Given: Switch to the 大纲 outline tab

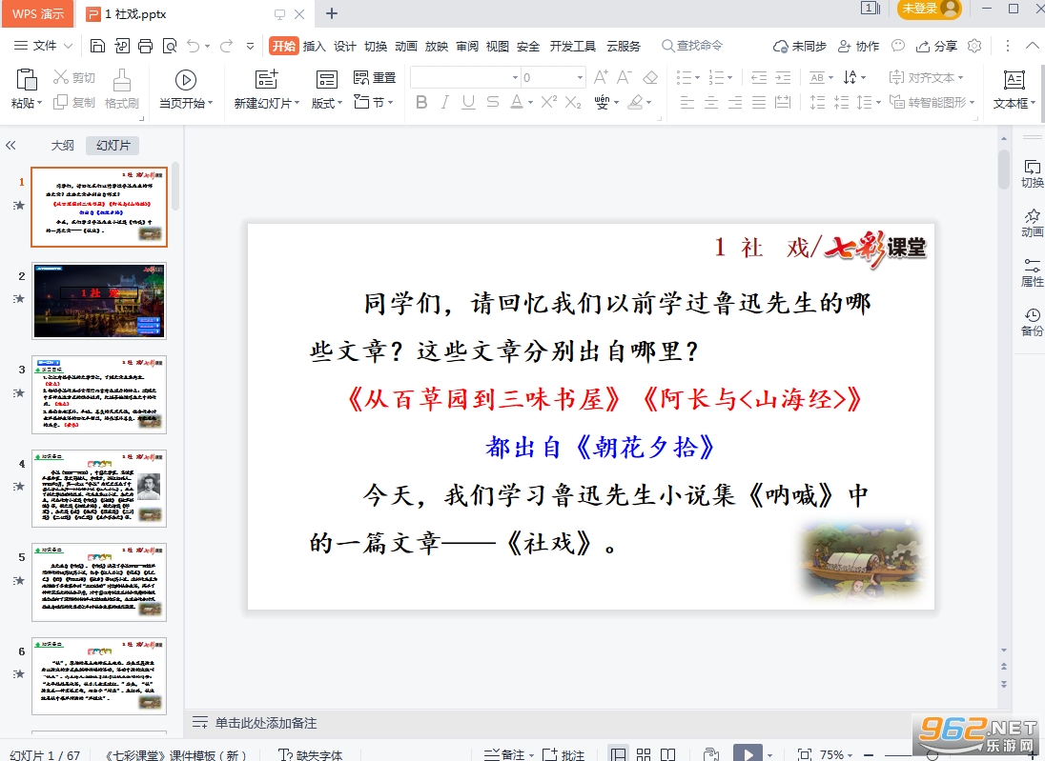Looking at the screenshot, I should (x=63, y=145).
